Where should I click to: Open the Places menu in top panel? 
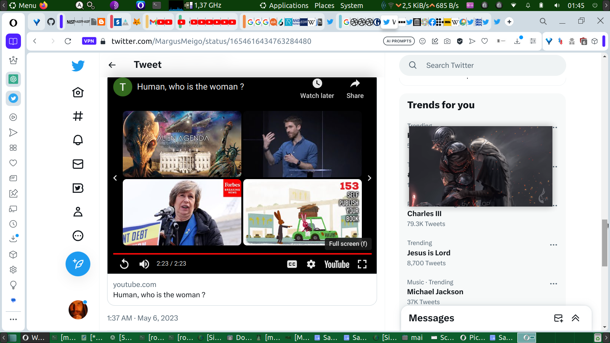tap(324, 5)
